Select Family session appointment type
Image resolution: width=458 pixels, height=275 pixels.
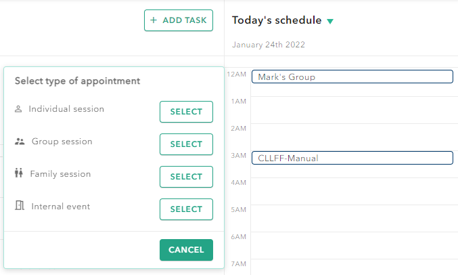pyautogui.click(x=186, y=177)
